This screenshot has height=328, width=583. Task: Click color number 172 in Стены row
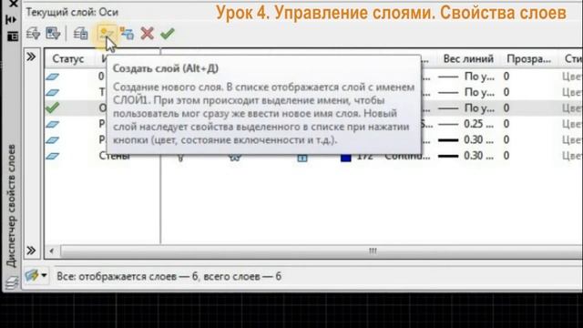point(364,156)
